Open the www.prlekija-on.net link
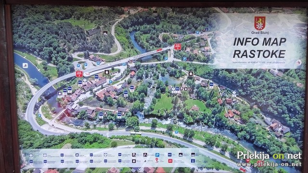The height and width of the screenshot is (173, 308). pos(269,164)
